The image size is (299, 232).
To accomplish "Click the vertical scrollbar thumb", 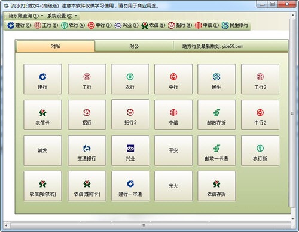I will pos(292,113).
